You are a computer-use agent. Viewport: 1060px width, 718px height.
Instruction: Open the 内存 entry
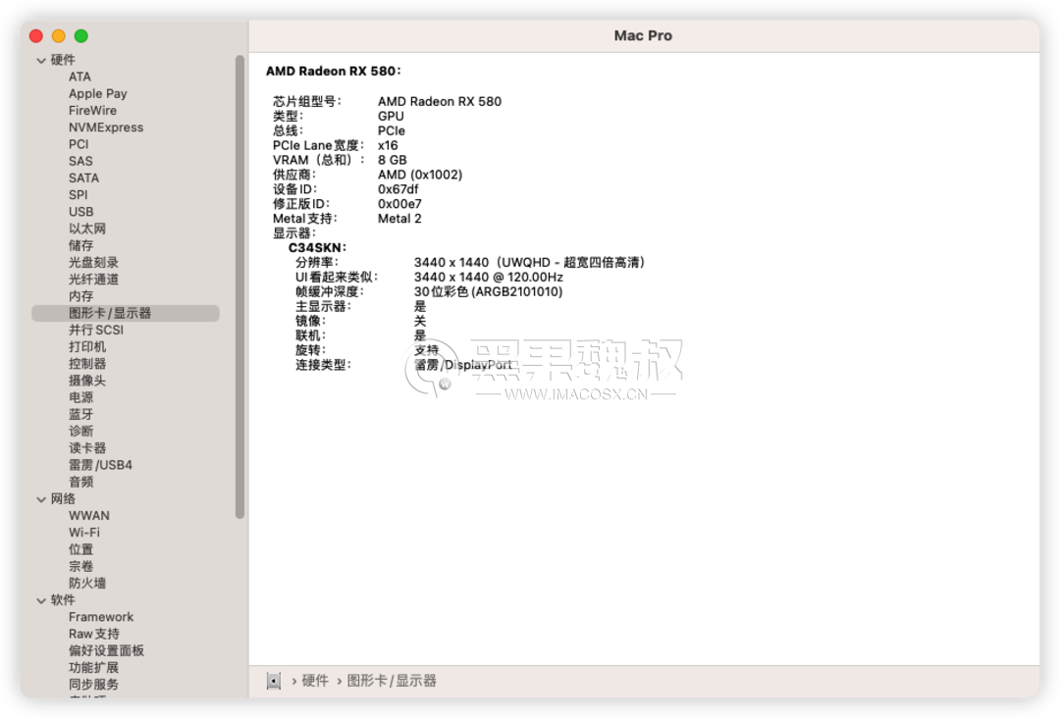click(81, 296)
